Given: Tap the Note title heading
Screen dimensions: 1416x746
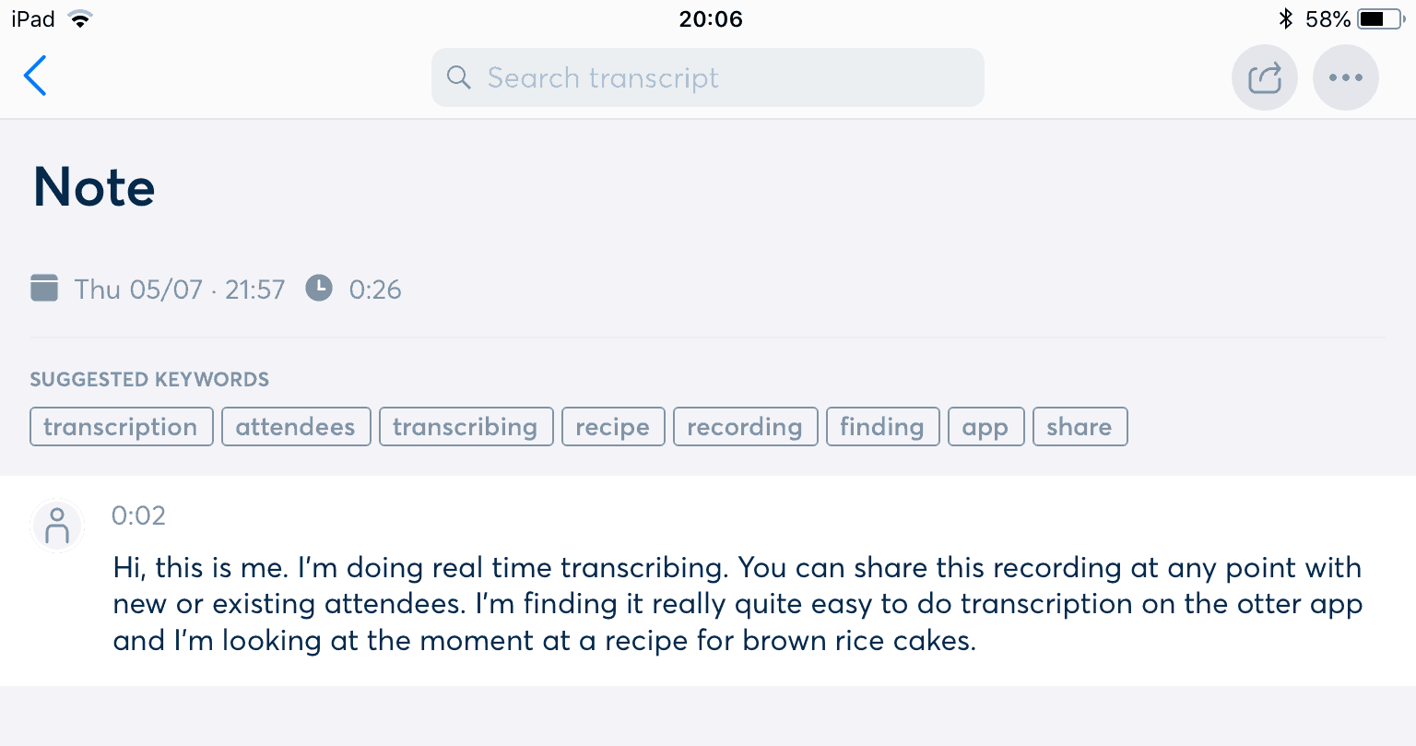Looking at the screenshot, I should pos(94,187).
